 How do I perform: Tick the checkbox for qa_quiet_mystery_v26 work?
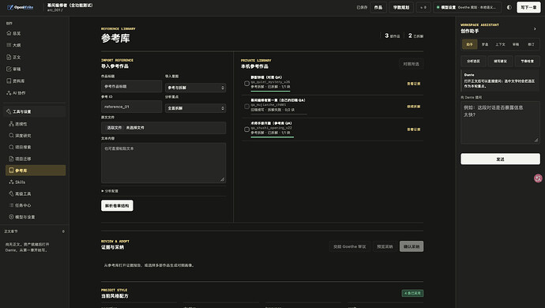246,84
